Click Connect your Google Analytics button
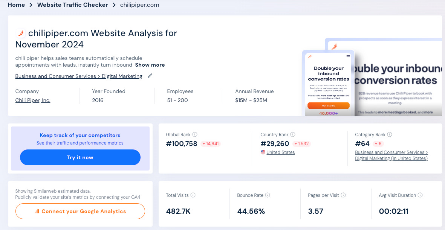 80,211
